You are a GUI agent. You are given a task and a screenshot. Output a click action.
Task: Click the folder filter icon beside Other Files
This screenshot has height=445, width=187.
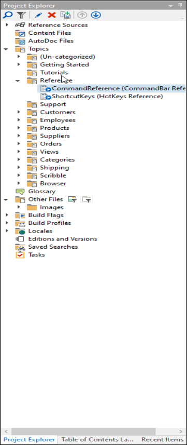click(x=87, y=199)
